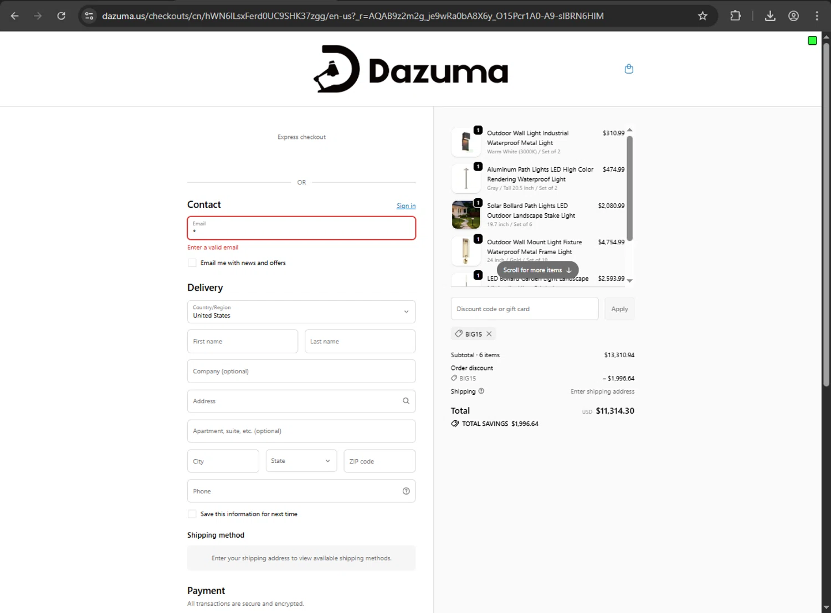This screenshot has height=613, width=831.
Task: Open the browser profile icon
Action: click(x=793, y=16)
